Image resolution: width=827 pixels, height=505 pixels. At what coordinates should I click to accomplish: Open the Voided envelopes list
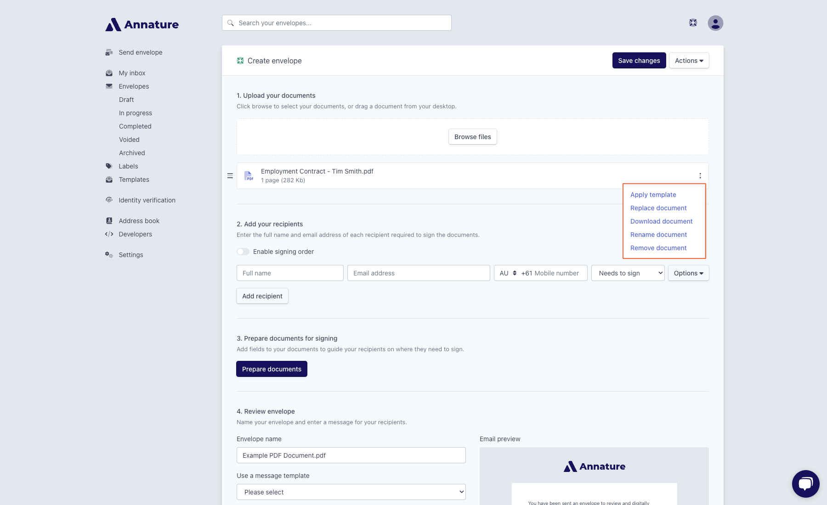coord(129,140)
